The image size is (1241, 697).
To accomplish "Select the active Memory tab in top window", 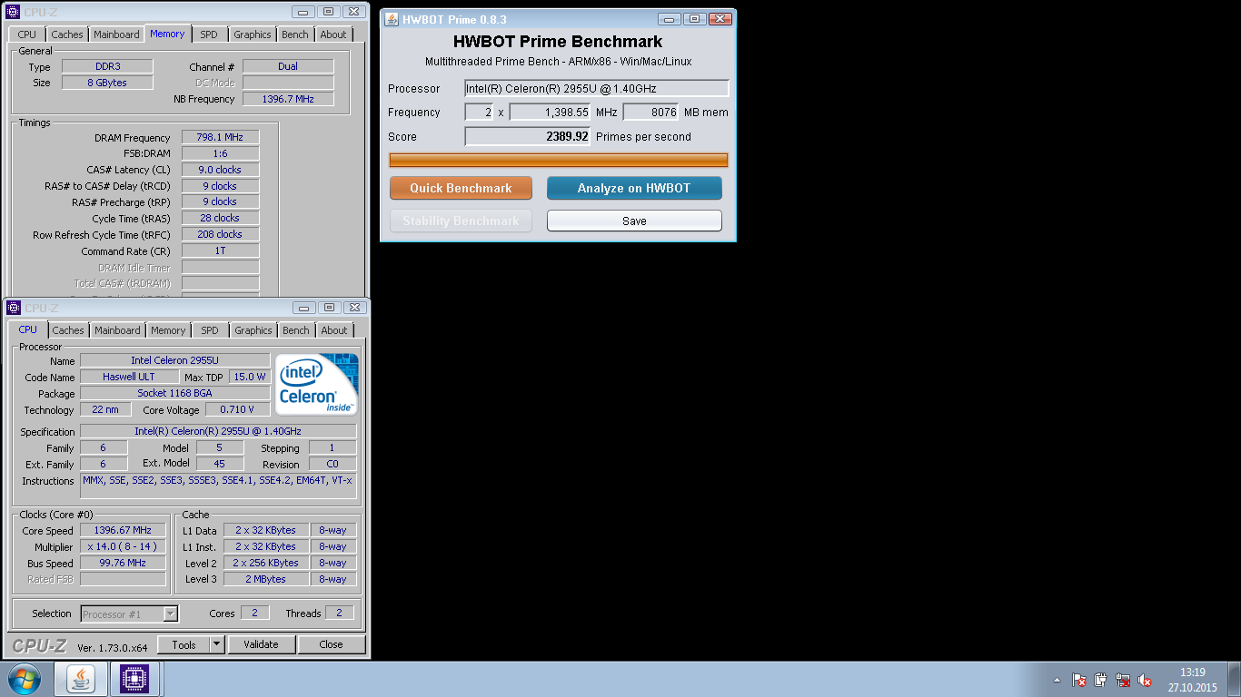I will click(x=168, y=34).
